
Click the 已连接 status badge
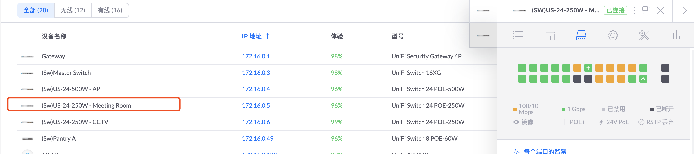[x=615, y=10]
